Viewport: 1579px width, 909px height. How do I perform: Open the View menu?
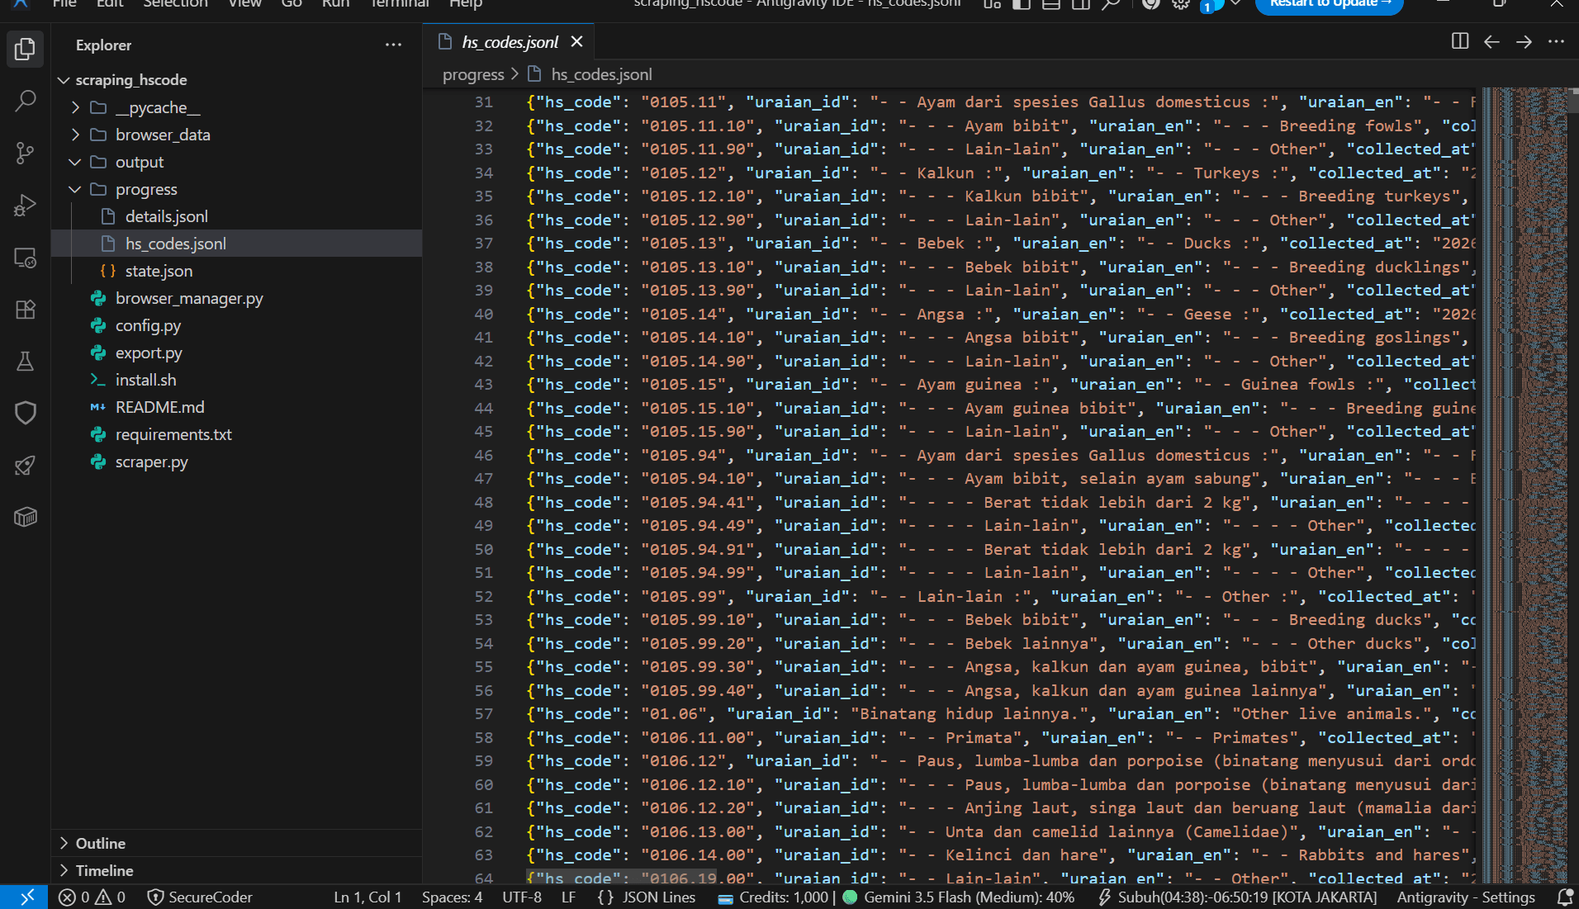pos(244,4)
